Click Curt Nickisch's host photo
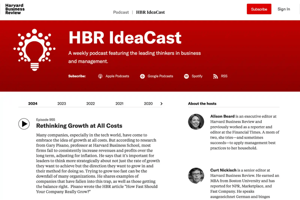Screen dimensions: 300x200 tap(196, 176)
